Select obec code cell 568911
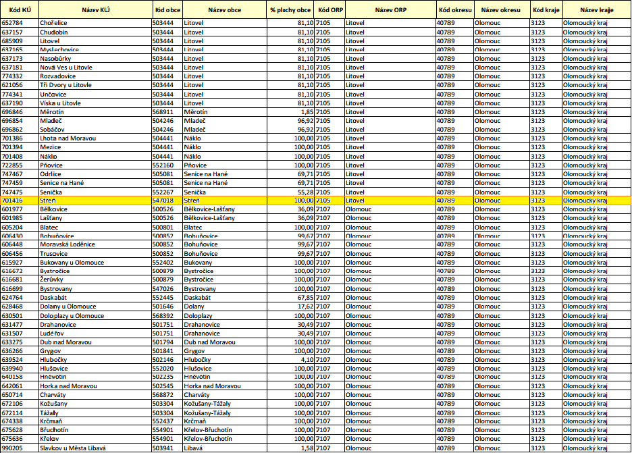This screenshot has height=453, width=632. coord(167,112)
